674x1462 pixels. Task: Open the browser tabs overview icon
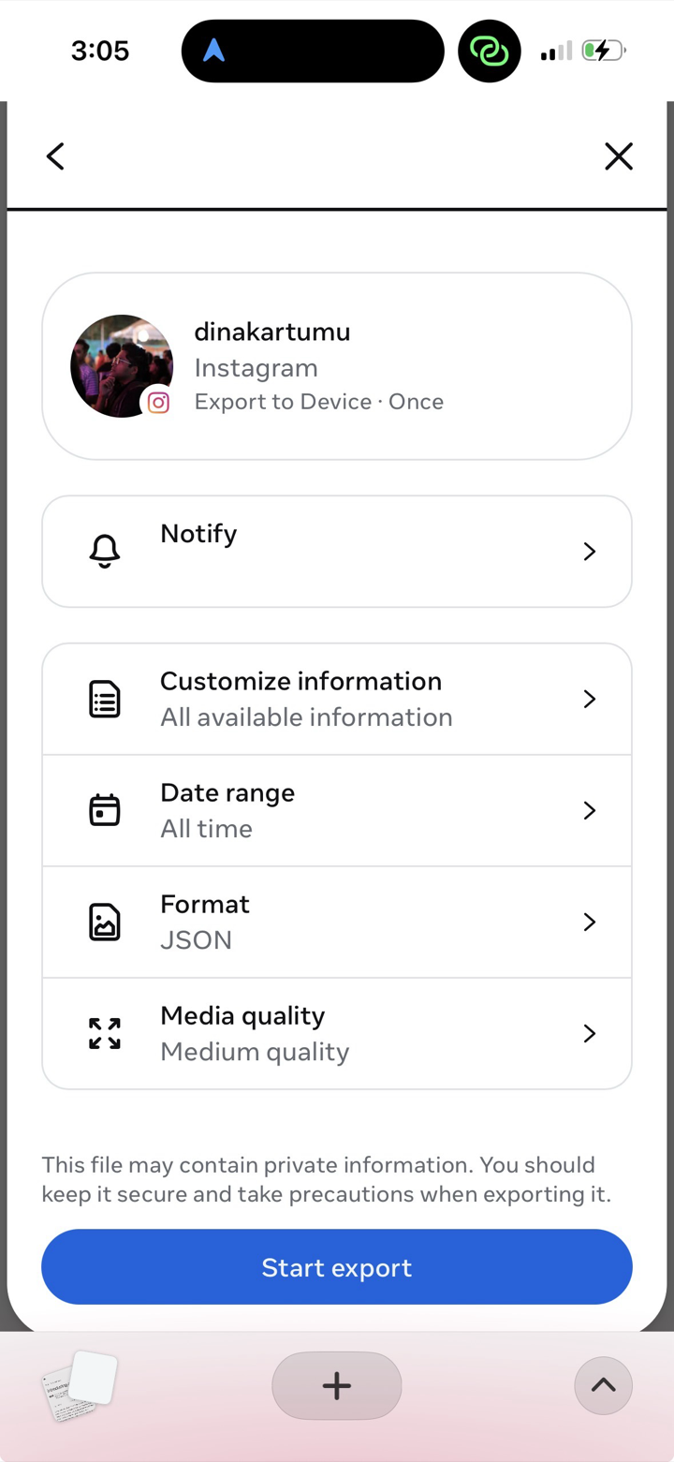[80, 1386]
